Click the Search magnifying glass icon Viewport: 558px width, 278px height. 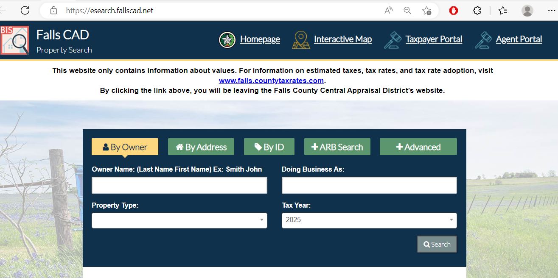pos(426,244)
